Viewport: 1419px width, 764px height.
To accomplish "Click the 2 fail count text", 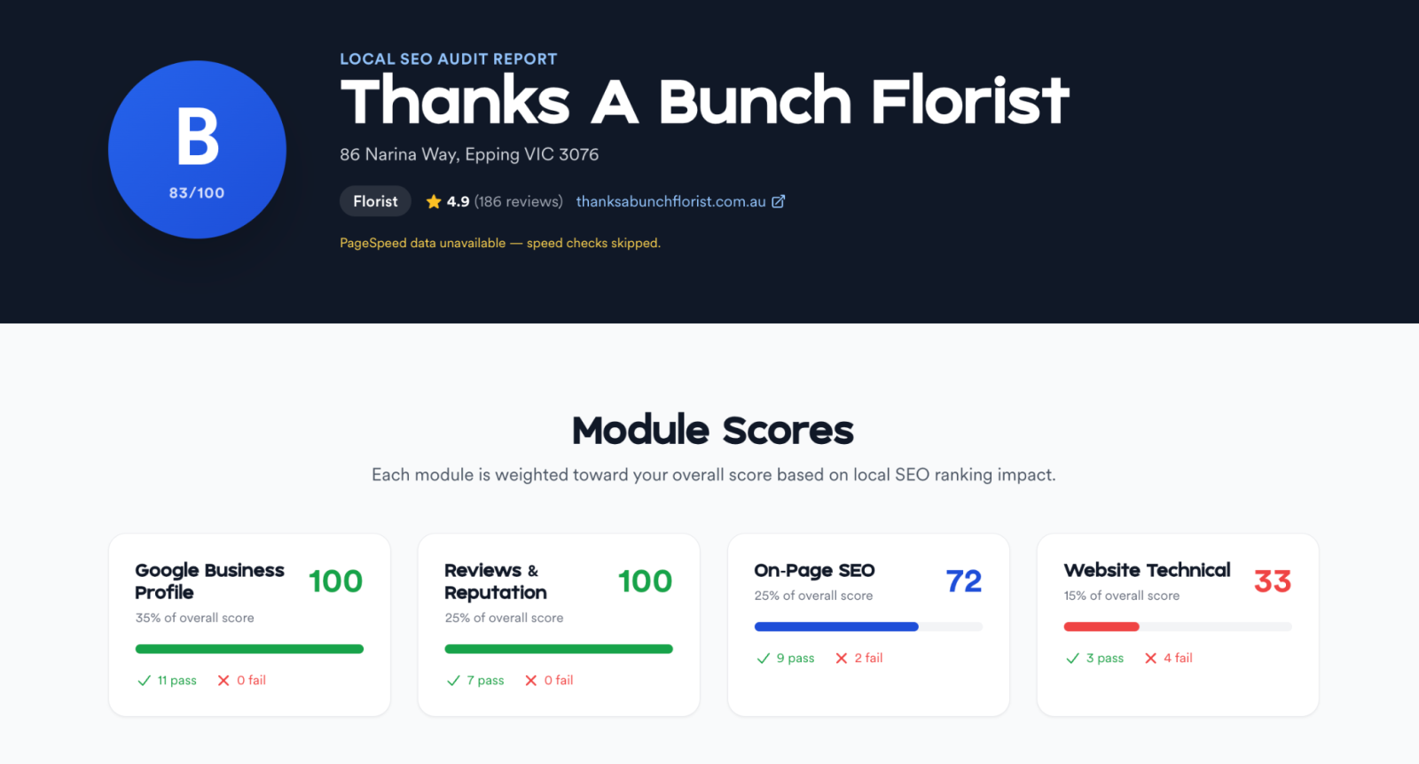I will pyautogui.click(x=869, y=658).
